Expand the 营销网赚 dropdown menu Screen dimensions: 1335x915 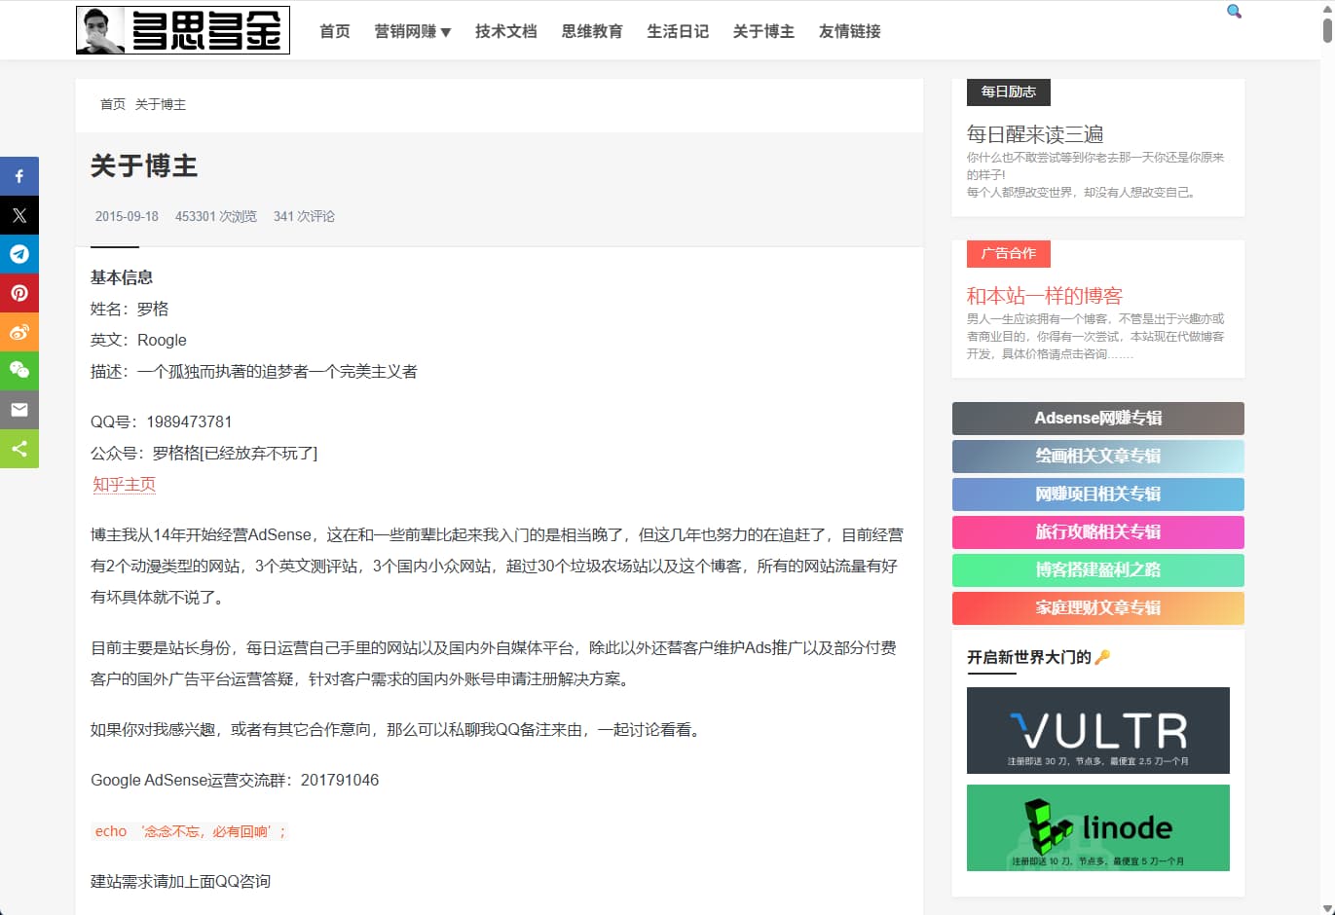click(413, 30)
